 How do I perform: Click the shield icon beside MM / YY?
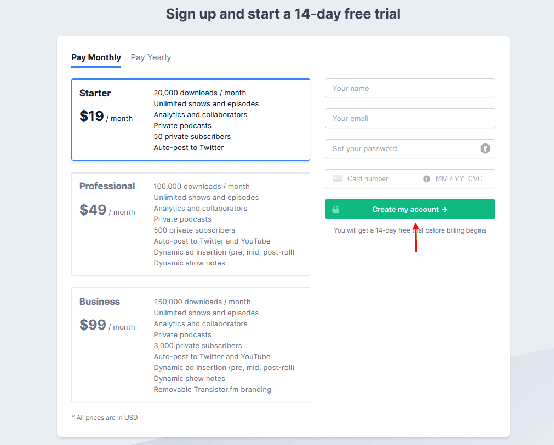(x=426, y=179)
